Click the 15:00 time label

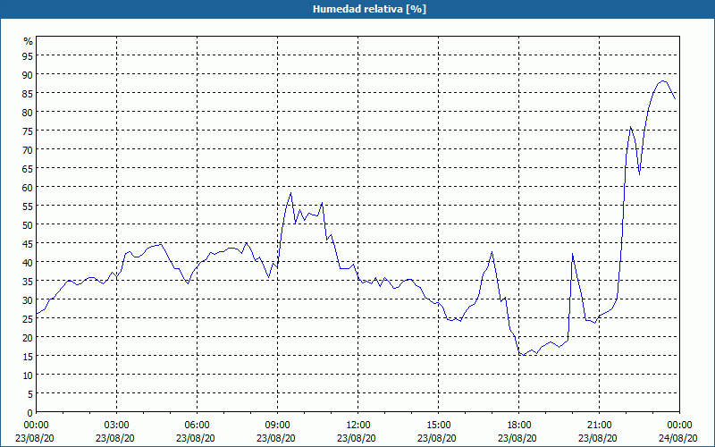tap(438, 426)
